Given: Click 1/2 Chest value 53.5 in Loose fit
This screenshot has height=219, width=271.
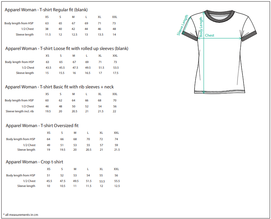Looking at the screenshot, I should 116,68.
